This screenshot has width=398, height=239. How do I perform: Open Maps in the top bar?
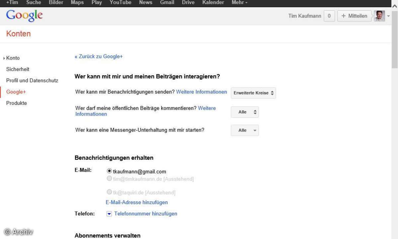pos(77,3)
